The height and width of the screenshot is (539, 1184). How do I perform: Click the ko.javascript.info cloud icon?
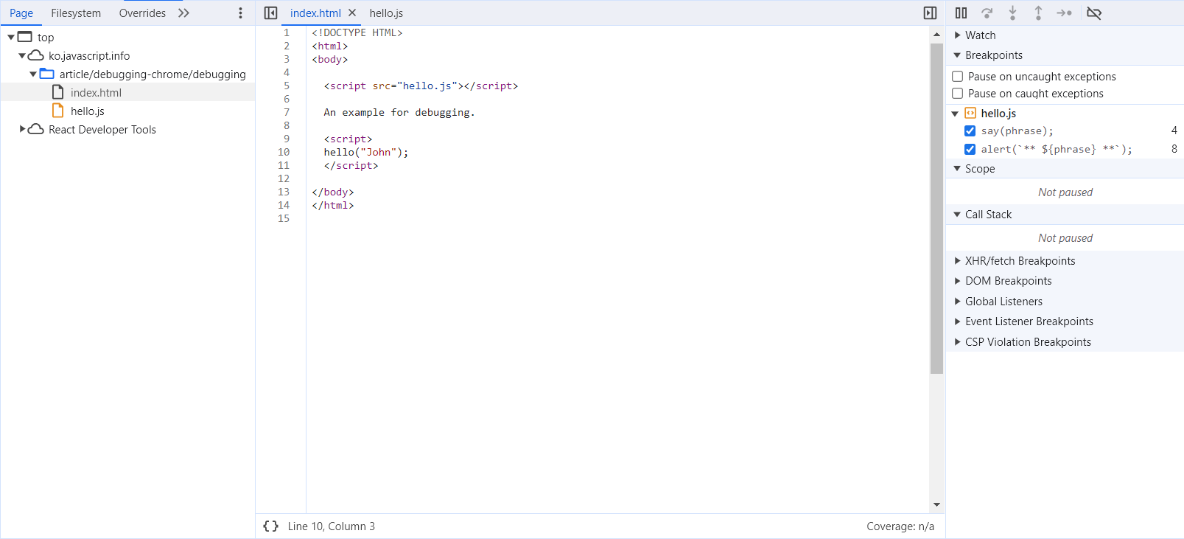[35, 55]
